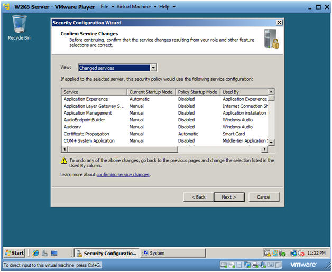This screenshot has height=272, width=332.
Task: Click the service list scroll down arrow
Action: pos(271,143)
